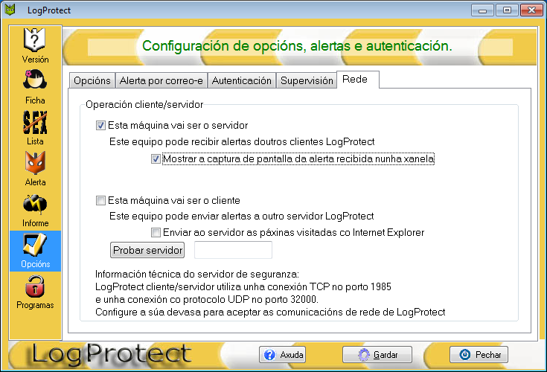
Task: Close the dialog with the Pechar button
Action: point(479,355)
